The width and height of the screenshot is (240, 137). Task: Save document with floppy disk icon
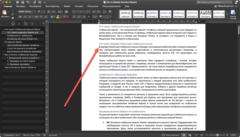[23, 2]
